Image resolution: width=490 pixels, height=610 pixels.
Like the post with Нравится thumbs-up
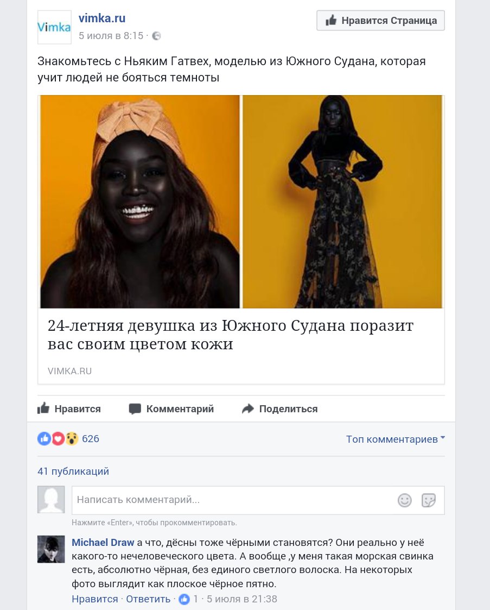(x=69, y=408)
